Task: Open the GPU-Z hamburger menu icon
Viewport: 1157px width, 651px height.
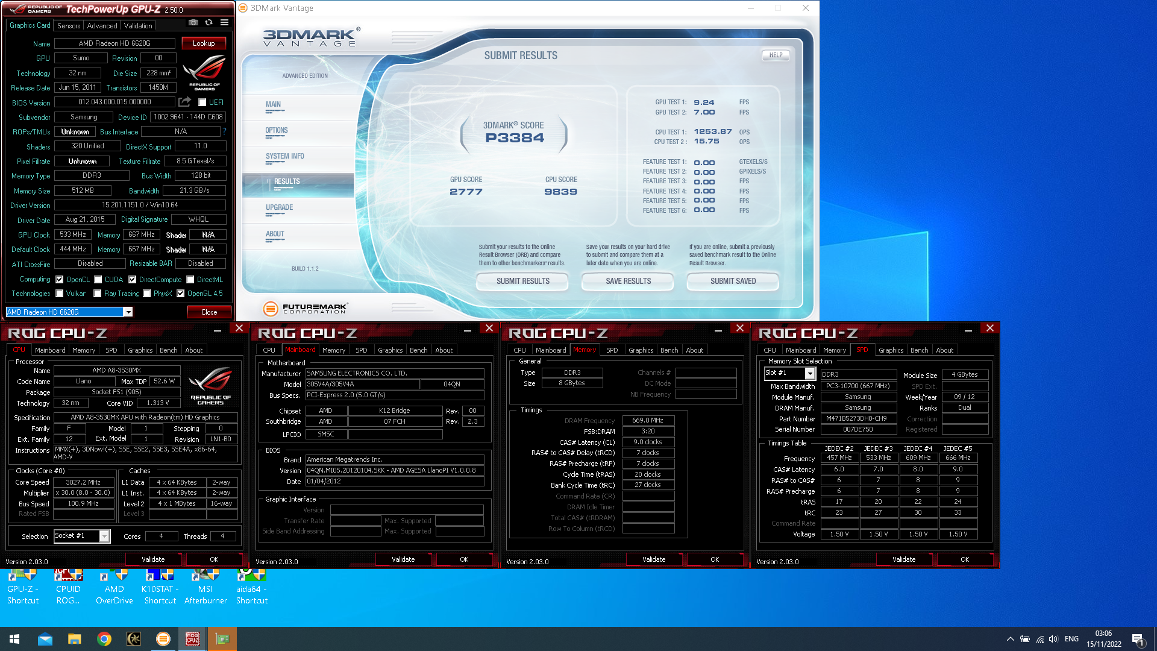Action: pyautogui.click(x=224, y=23)
